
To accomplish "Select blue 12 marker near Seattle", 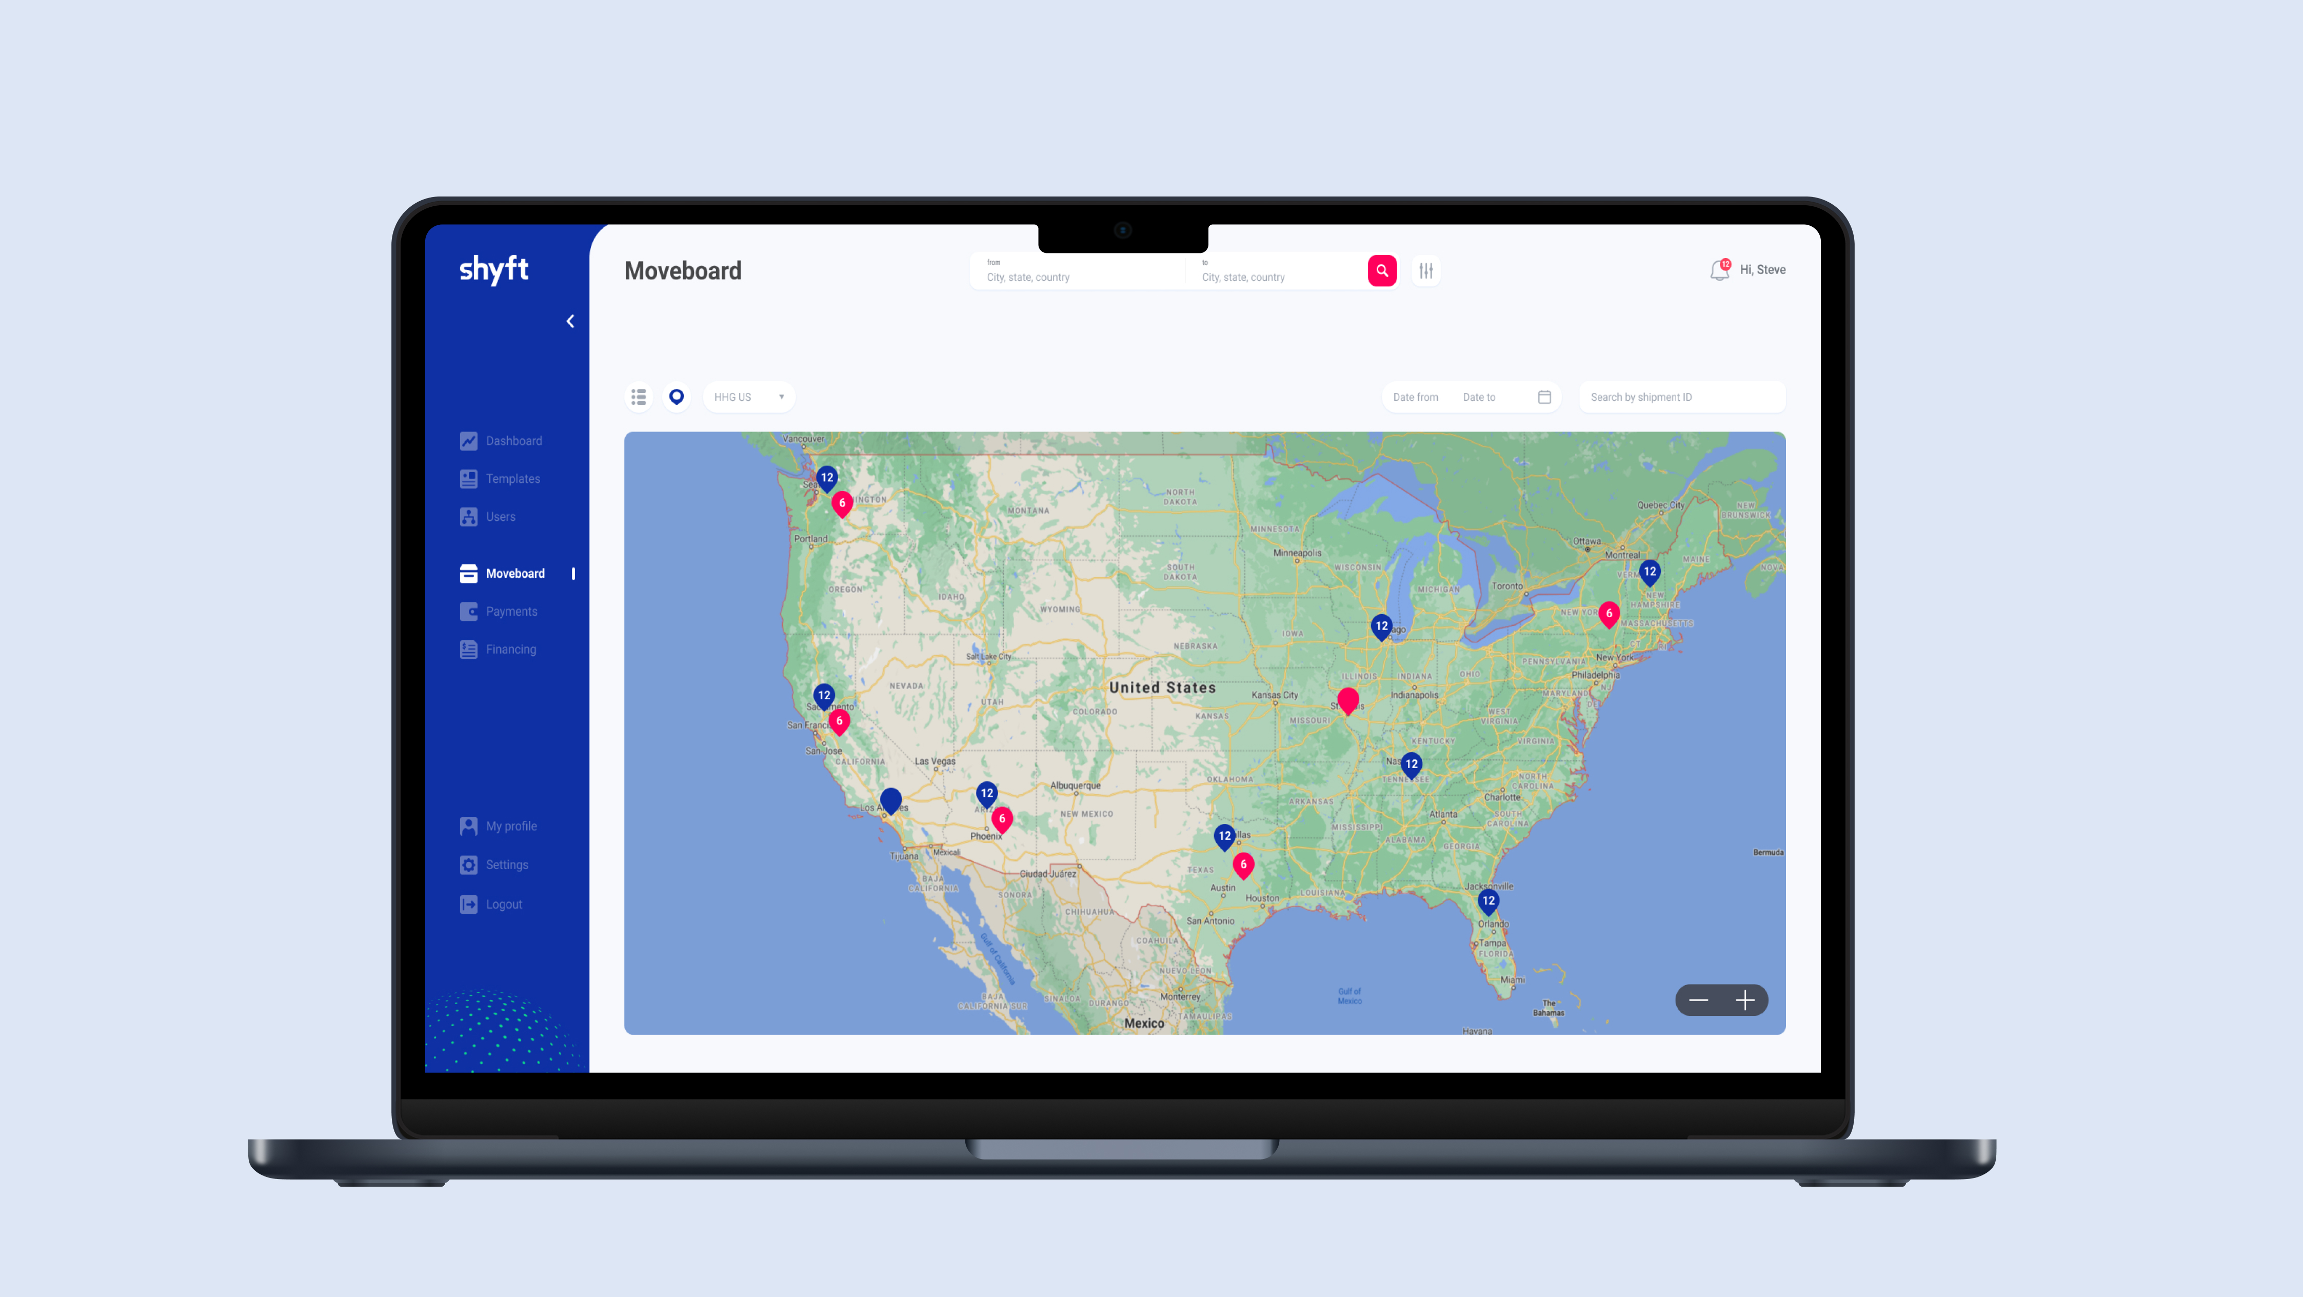I will 827,479.
